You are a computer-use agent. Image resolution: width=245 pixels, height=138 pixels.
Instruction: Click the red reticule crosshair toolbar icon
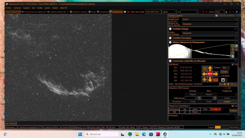point(203,12)
